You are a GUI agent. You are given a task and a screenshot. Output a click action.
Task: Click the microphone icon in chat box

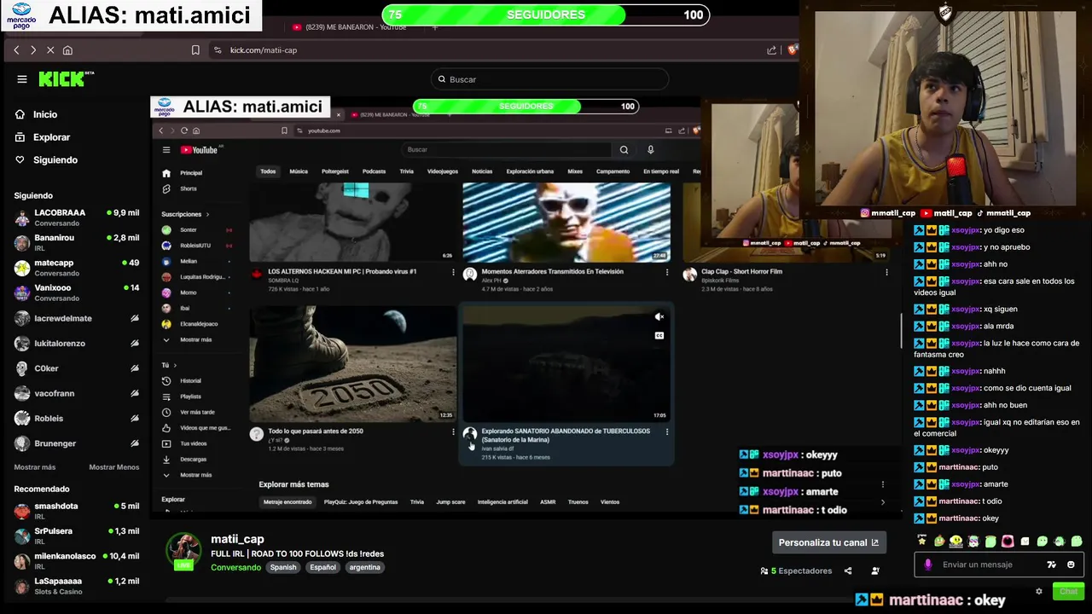tap(928, 565)
